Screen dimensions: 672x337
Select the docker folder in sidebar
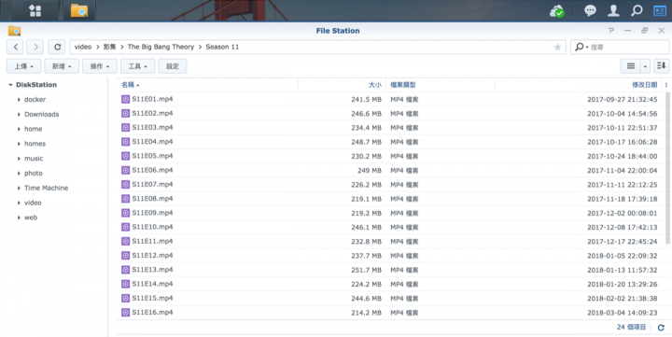click(35, 100)
